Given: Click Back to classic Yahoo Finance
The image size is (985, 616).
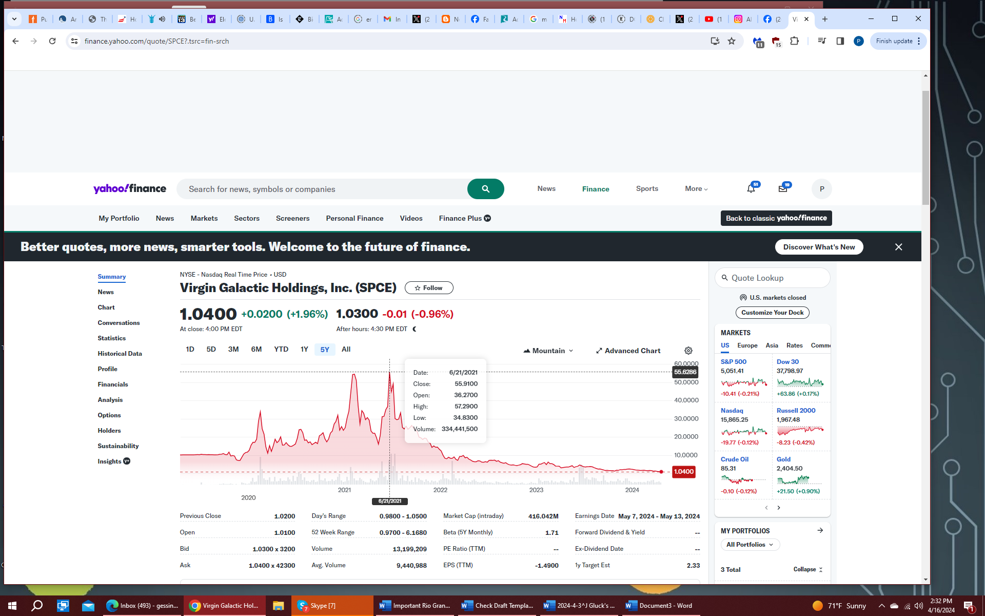Looking at the screenshot, I should (776, 218).
